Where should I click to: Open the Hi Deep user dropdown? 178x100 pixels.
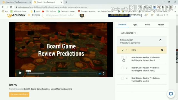(162, 15)
